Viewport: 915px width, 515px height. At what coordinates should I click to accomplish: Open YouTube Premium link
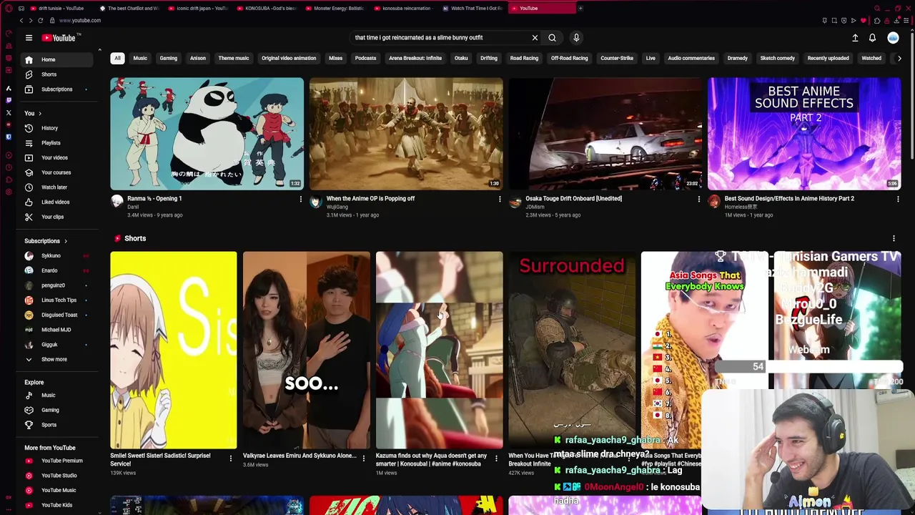pyautogui.click(x=56, y=461)
